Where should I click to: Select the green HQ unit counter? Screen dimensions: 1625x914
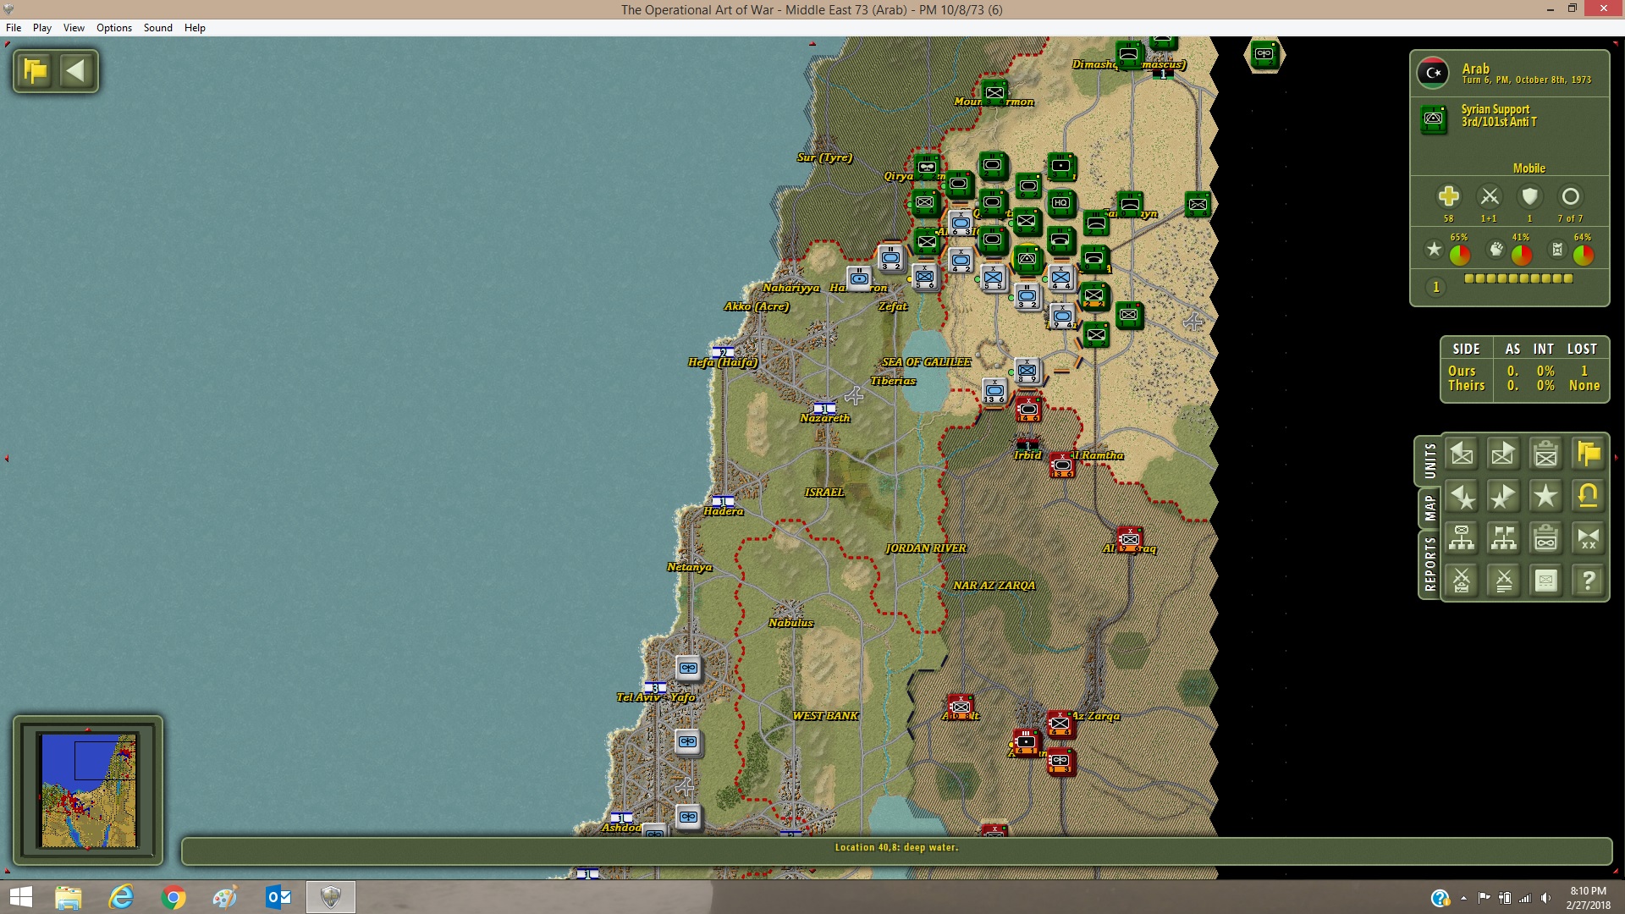pos(1060,203)
